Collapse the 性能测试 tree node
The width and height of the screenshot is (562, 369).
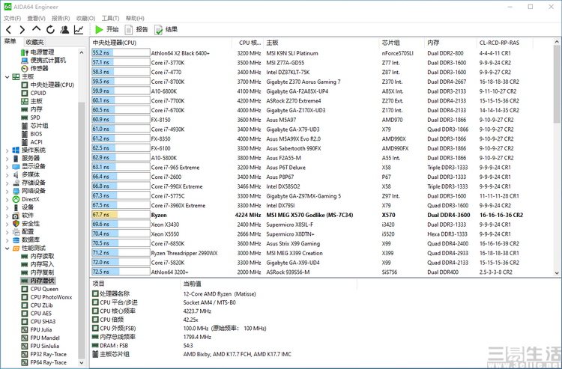[7, 248]
